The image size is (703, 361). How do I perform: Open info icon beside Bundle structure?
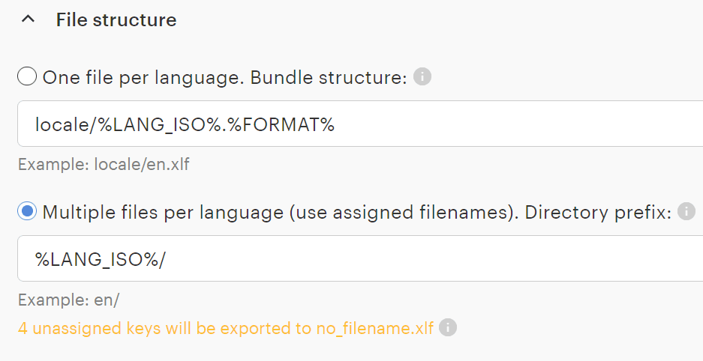[x=422, y=77]
